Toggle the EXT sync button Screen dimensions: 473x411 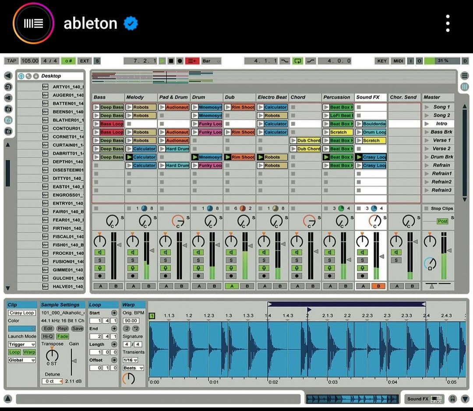point(85,61)
